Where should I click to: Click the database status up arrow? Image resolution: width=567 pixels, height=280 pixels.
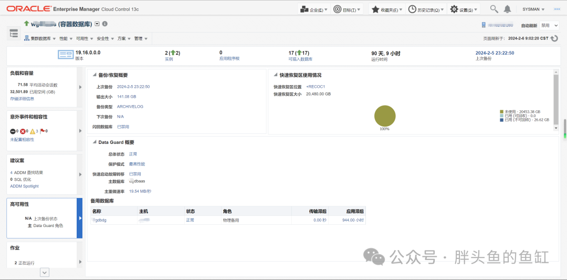(26, 23)
